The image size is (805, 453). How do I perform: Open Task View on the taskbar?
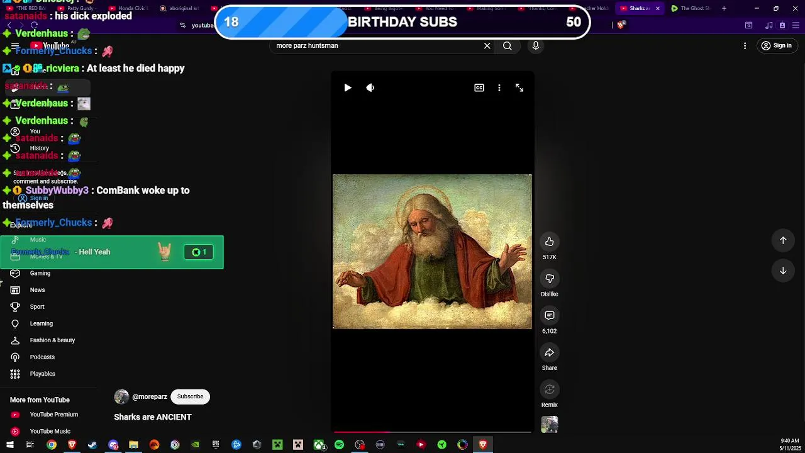coord(30,445)
